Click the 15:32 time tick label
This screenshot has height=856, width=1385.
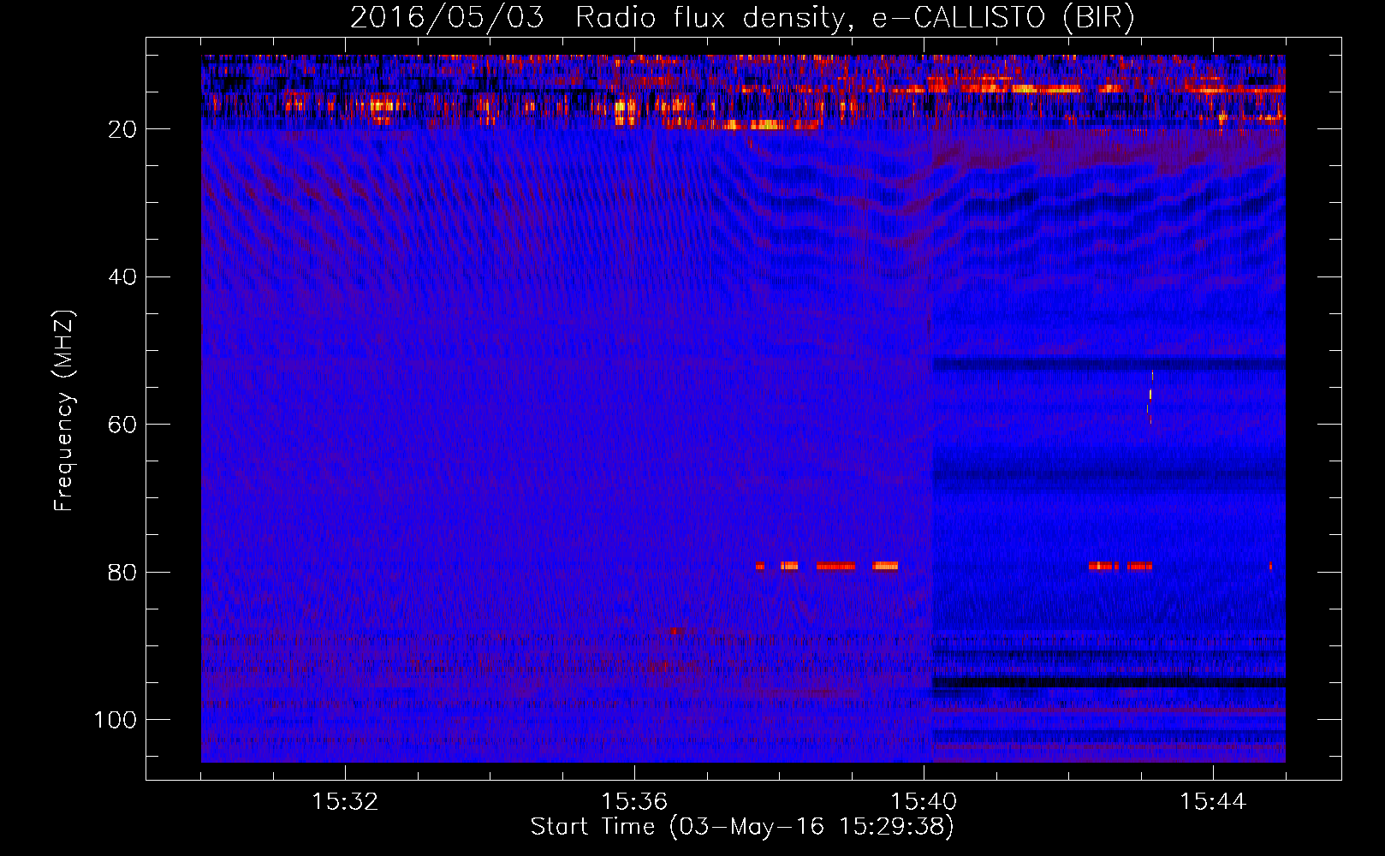click(x=345, y=802)
